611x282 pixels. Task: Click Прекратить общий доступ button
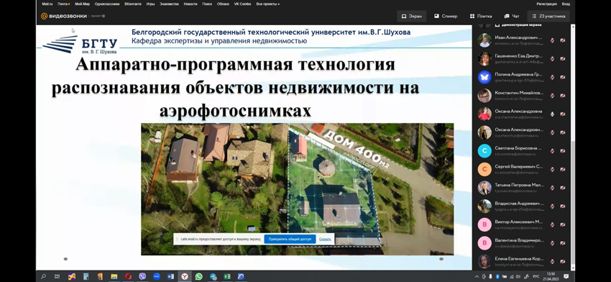click(290, 239)
